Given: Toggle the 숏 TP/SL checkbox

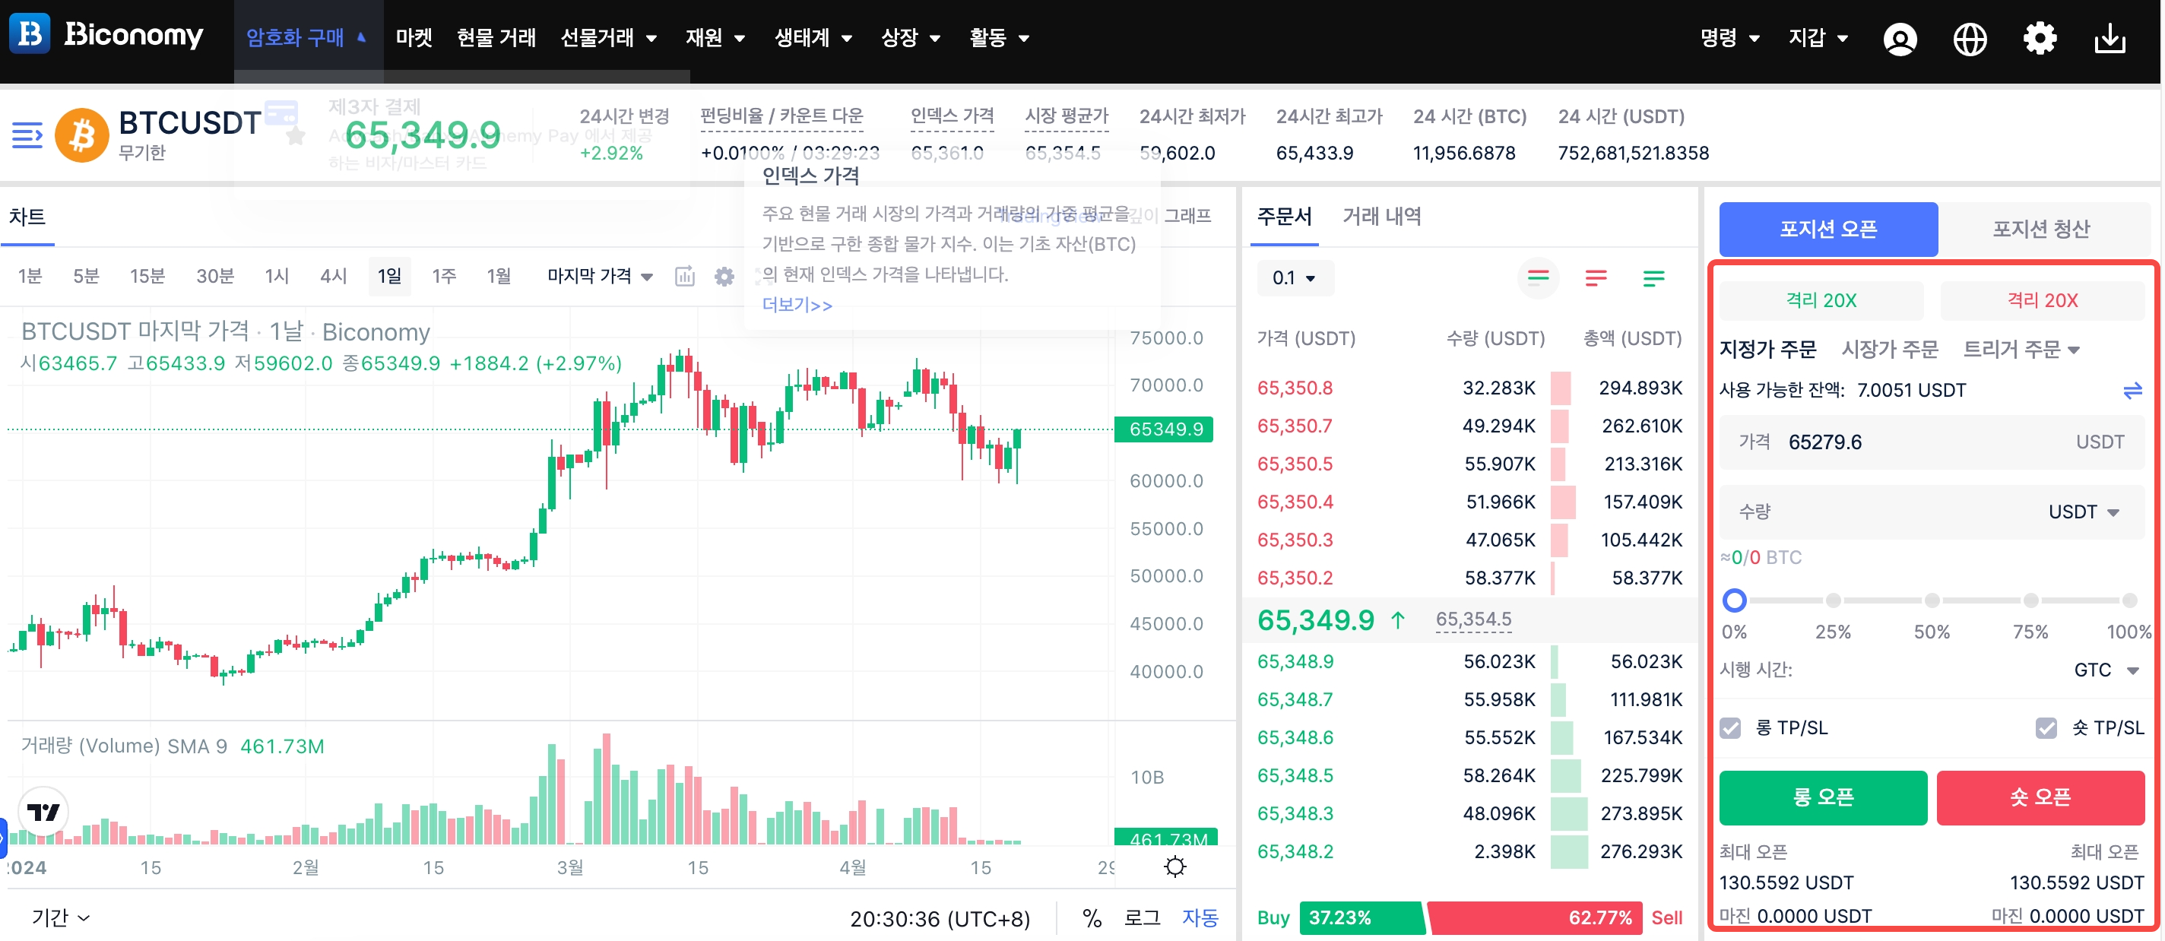Looking at the screenshot, I should pyautogui.click(x=2046, y=727).
